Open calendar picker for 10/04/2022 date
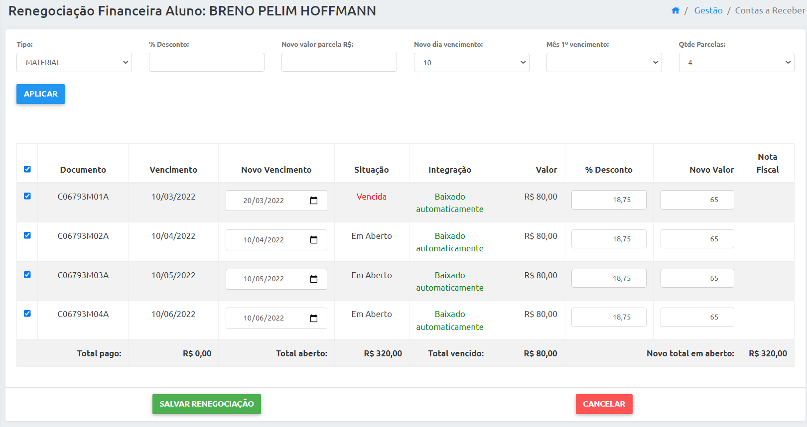 coord(314,240)
